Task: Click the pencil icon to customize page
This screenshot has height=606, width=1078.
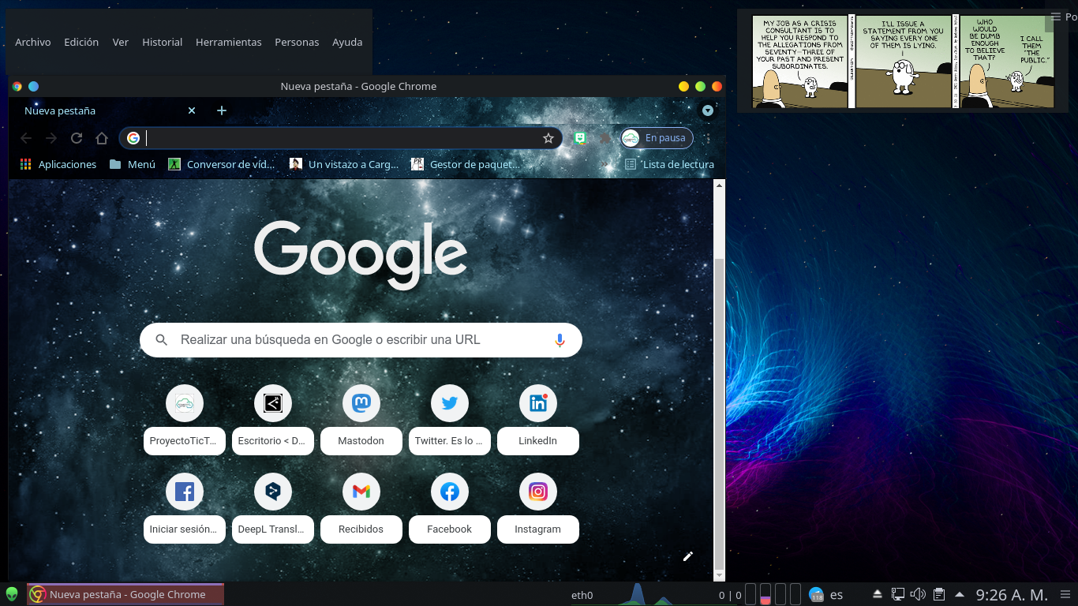Action: coord(687,556)
